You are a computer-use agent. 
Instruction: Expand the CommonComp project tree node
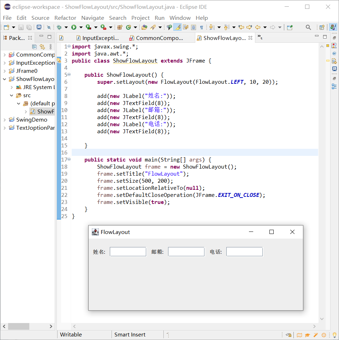tap(4, 55)
